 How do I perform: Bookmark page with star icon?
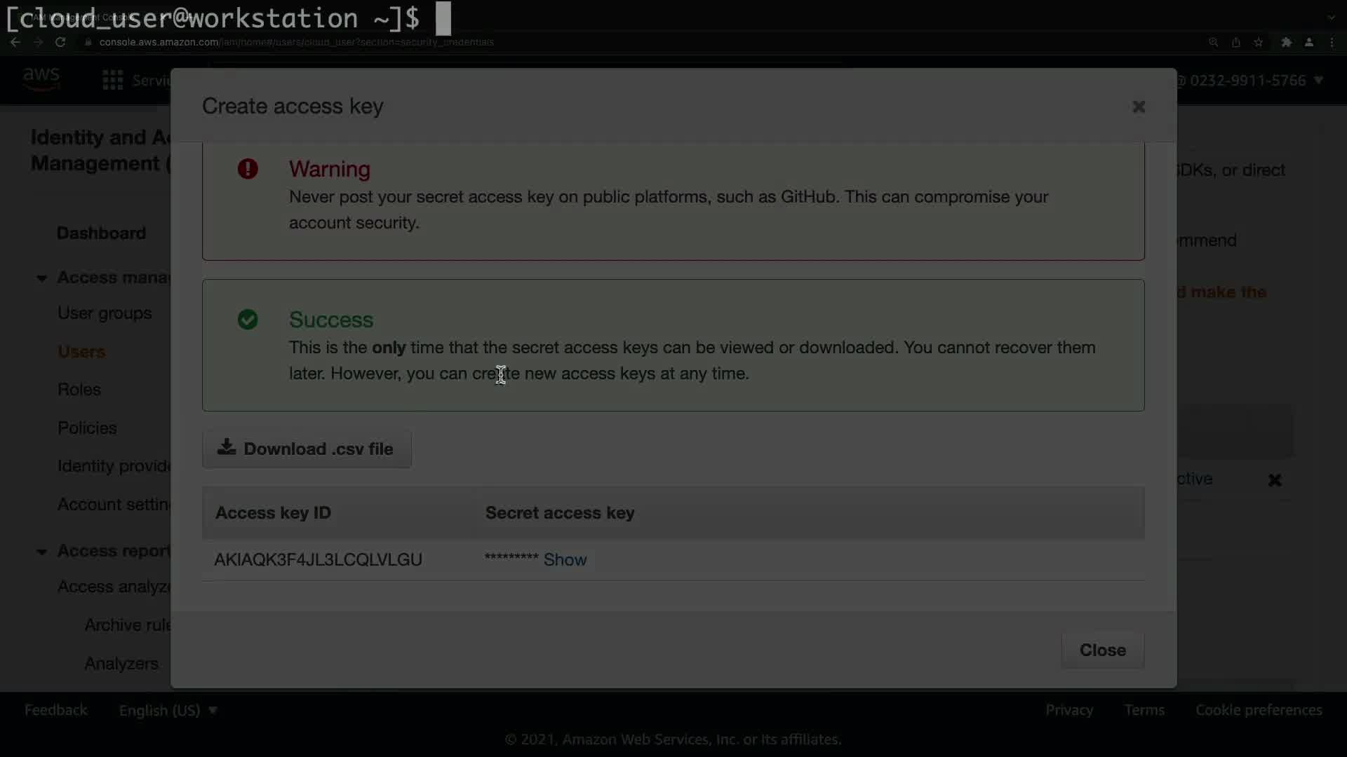point(1259,42)
